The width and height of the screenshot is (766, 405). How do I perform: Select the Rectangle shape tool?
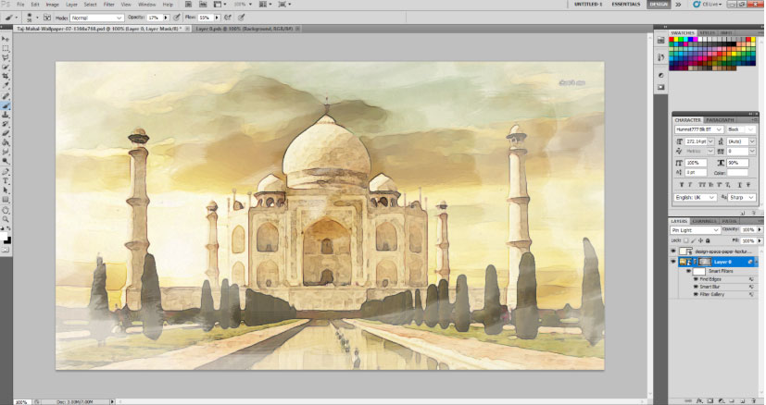6,200
